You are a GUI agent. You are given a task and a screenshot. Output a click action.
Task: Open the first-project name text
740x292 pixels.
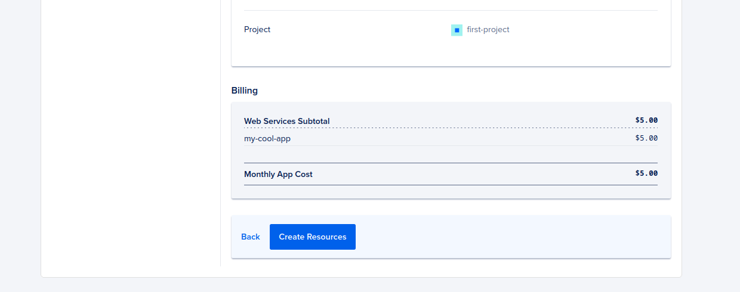click(488, 29)
